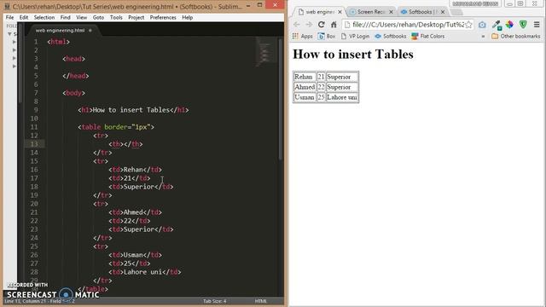
Task: Expand the second subfolder in Sublime sidebar
Action: 15,50
